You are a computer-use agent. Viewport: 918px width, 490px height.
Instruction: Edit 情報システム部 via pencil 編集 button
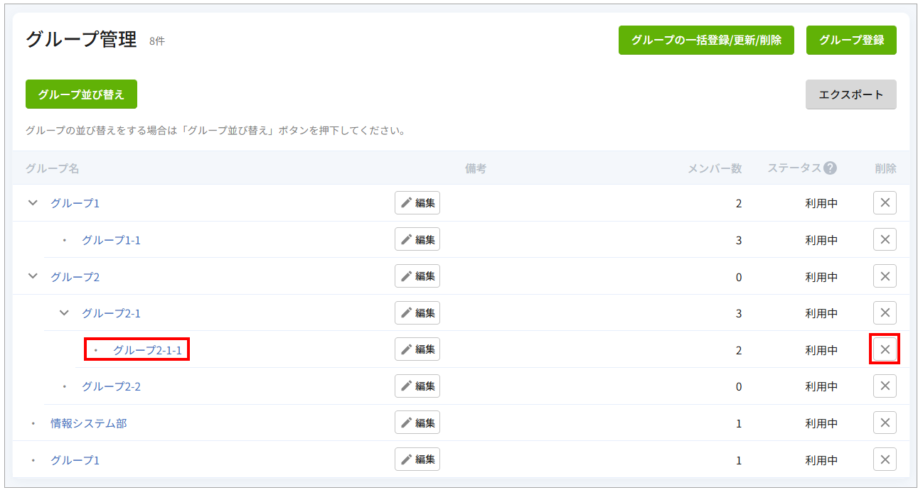(417, 423)
